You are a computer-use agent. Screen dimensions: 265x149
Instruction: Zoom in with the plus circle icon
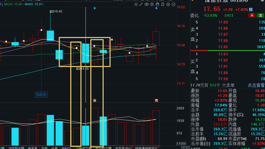point(168,5)
